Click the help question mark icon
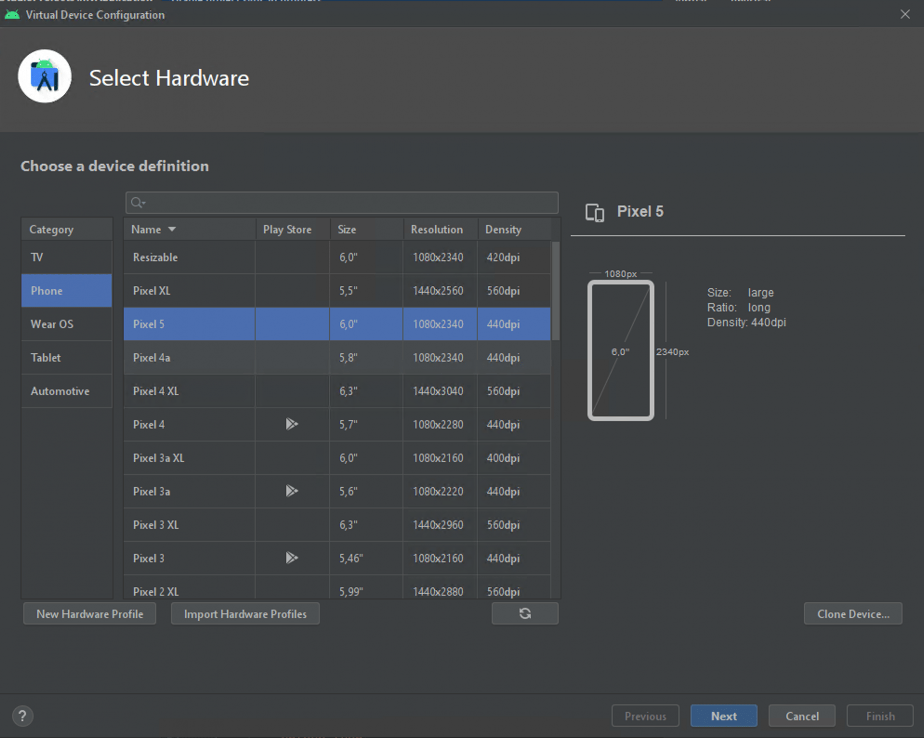Screen dimensions: 924x738 click(x=22, y=716)
